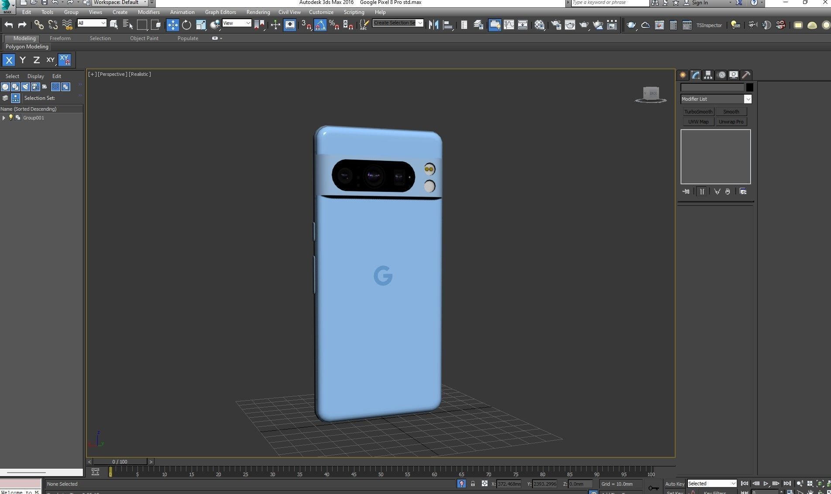Viewport: 831px width, 494px height.
Task: Click the object color swatch in Modify panel
Action: [x=749, y=87]
